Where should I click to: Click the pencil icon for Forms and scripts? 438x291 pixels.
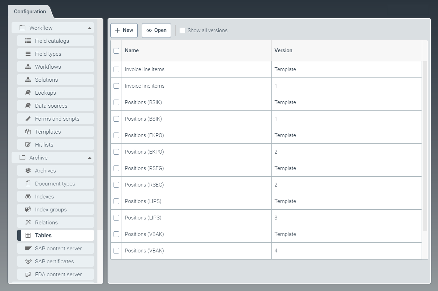(28, 119)
